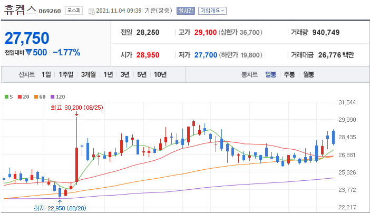Switch to the 월봉 candlestick chart
370x213 pixels.
[309, 75]
